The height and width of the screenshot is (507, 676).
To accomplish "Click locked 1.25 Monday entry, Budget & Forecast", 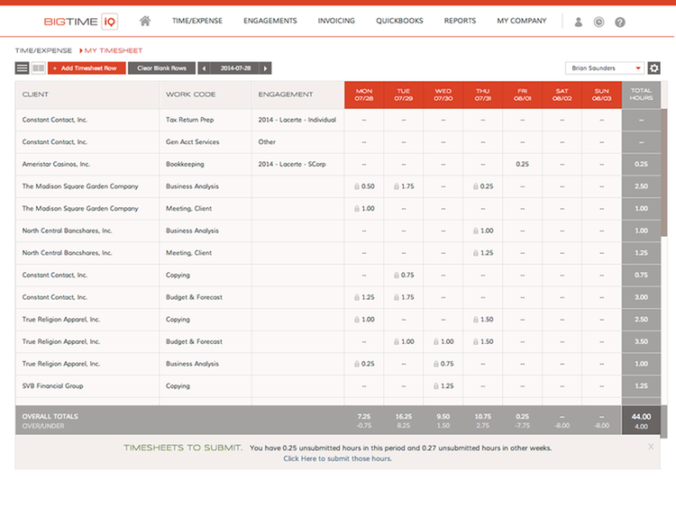I will pyautogui.click(x=364, y=297).
